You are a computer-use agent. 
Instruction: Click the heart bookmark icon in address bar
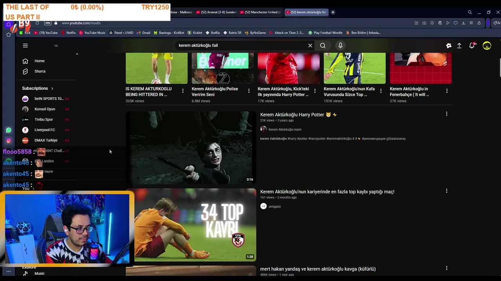click(455, 23)
